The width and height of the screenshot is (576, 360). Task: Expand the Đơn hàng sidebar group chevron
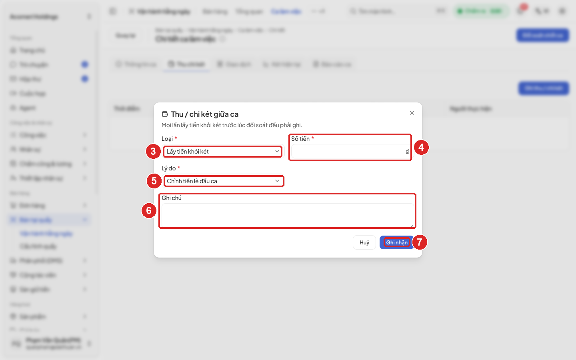tap(85, 206)
